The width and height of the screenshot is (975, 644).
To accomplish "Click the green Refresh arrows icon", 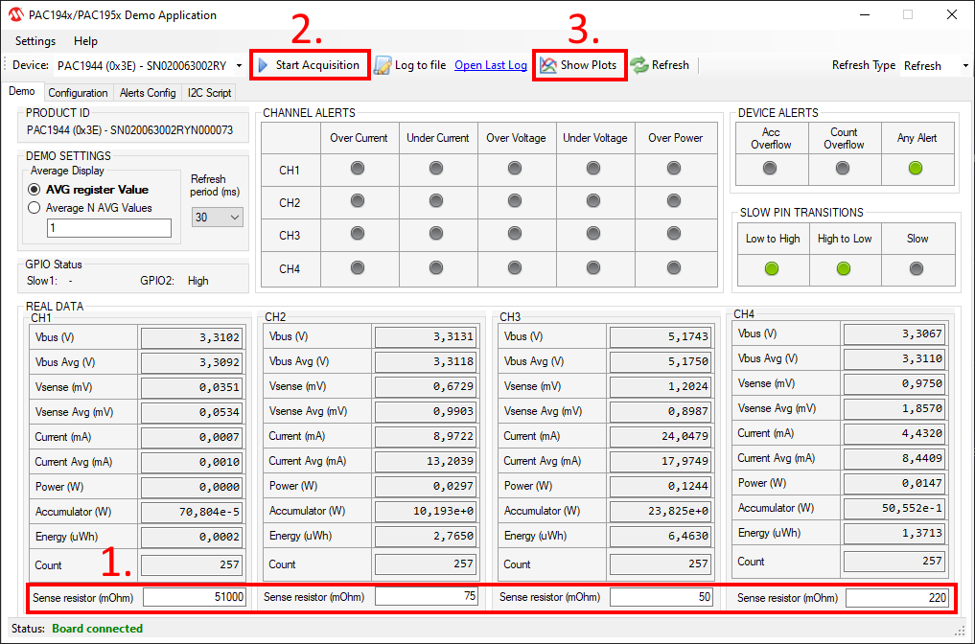I will click(639, 65).
